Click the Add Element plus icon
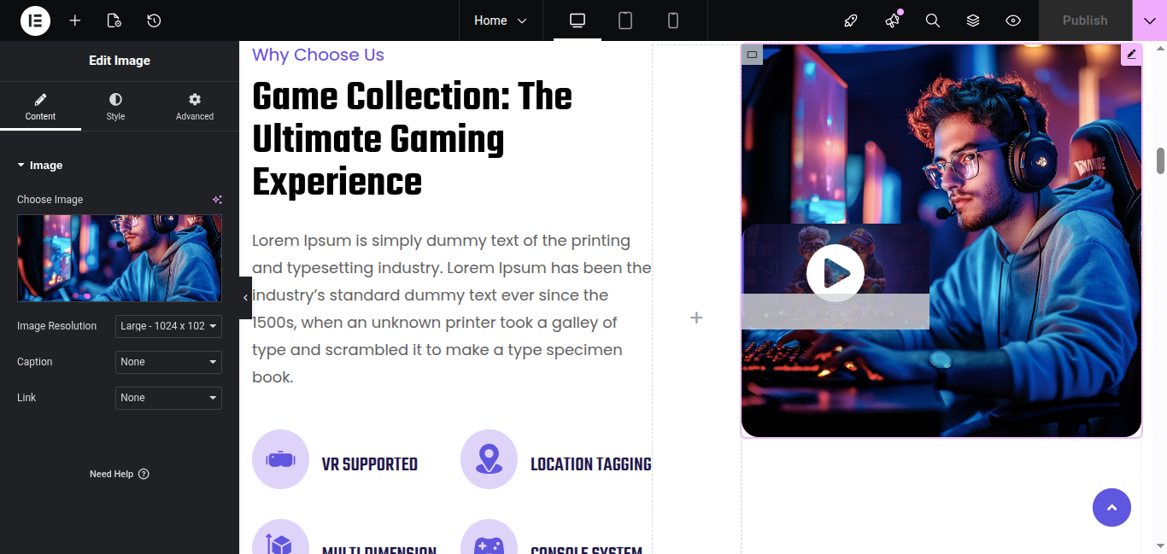This screenshot has height=554, width=1167. (75, 20)
